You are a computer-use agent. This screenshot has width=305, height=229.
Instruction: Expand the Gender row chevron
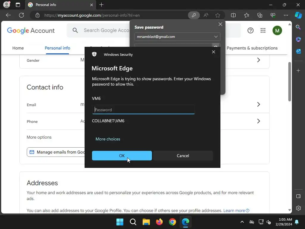(x=259, y=60)
